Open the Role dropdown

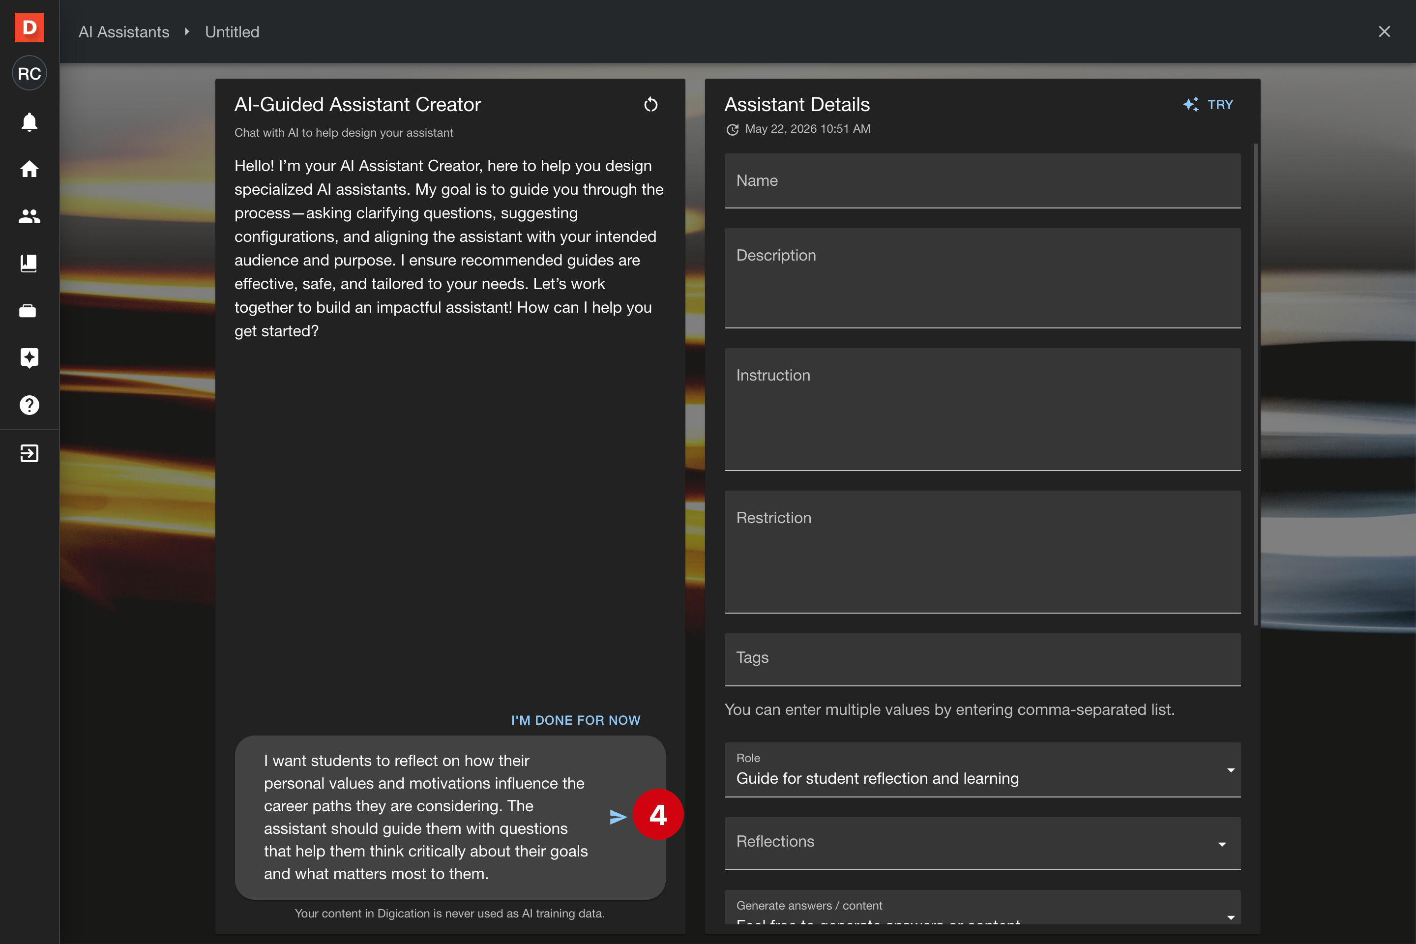(x=982, y=769)
